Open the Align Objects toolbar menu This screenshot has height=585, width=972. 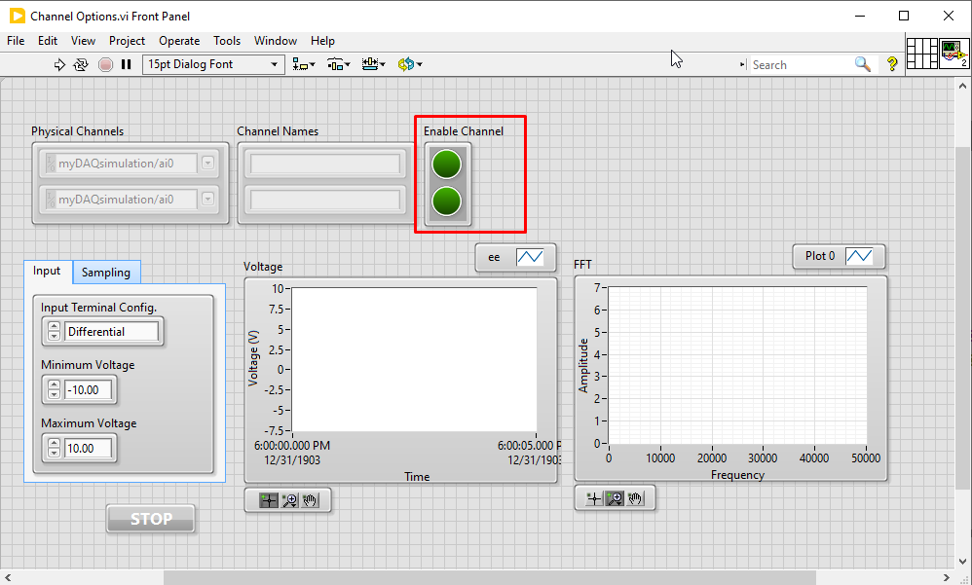point(304,64)
